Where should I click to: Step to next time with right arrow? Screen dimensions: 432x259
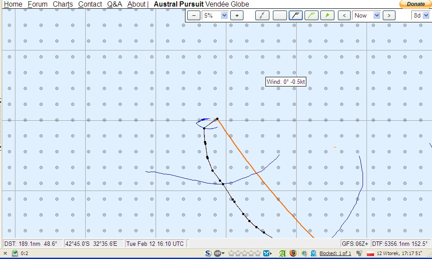click(388, 15)
